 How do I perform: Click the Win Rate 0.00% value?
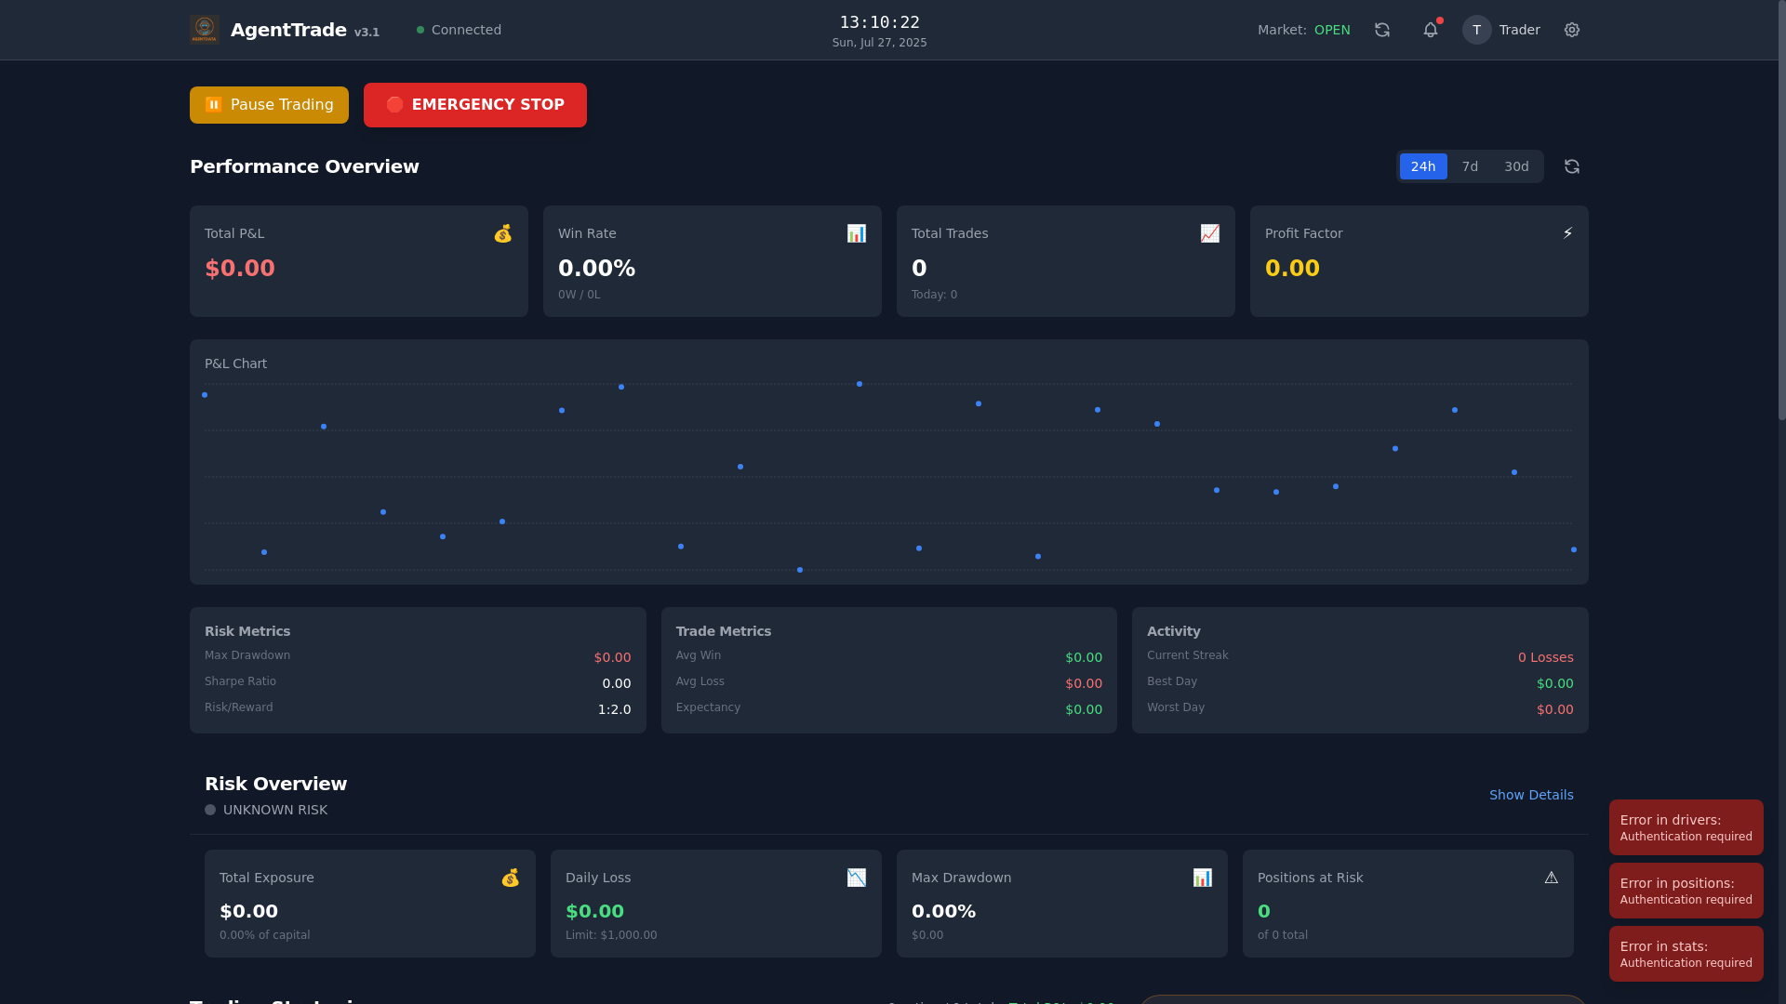[596, 269]
